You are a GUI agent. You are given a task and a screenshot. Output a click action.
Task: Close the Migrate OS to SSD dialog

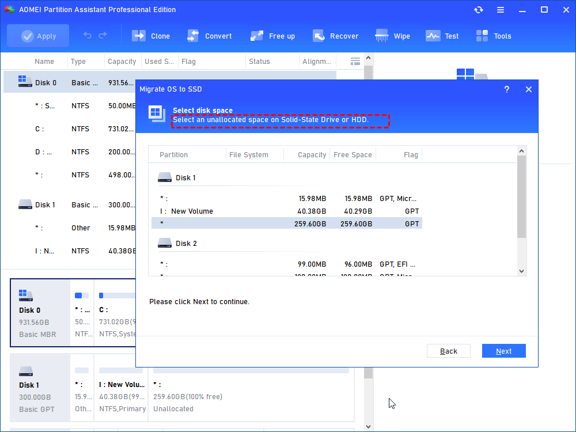[529, 89]
